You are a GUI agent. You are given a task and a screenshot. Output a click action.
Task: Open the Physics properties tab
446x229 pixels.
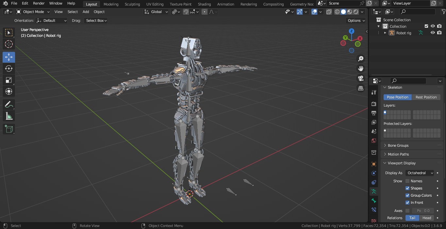(x=374, y=173)
